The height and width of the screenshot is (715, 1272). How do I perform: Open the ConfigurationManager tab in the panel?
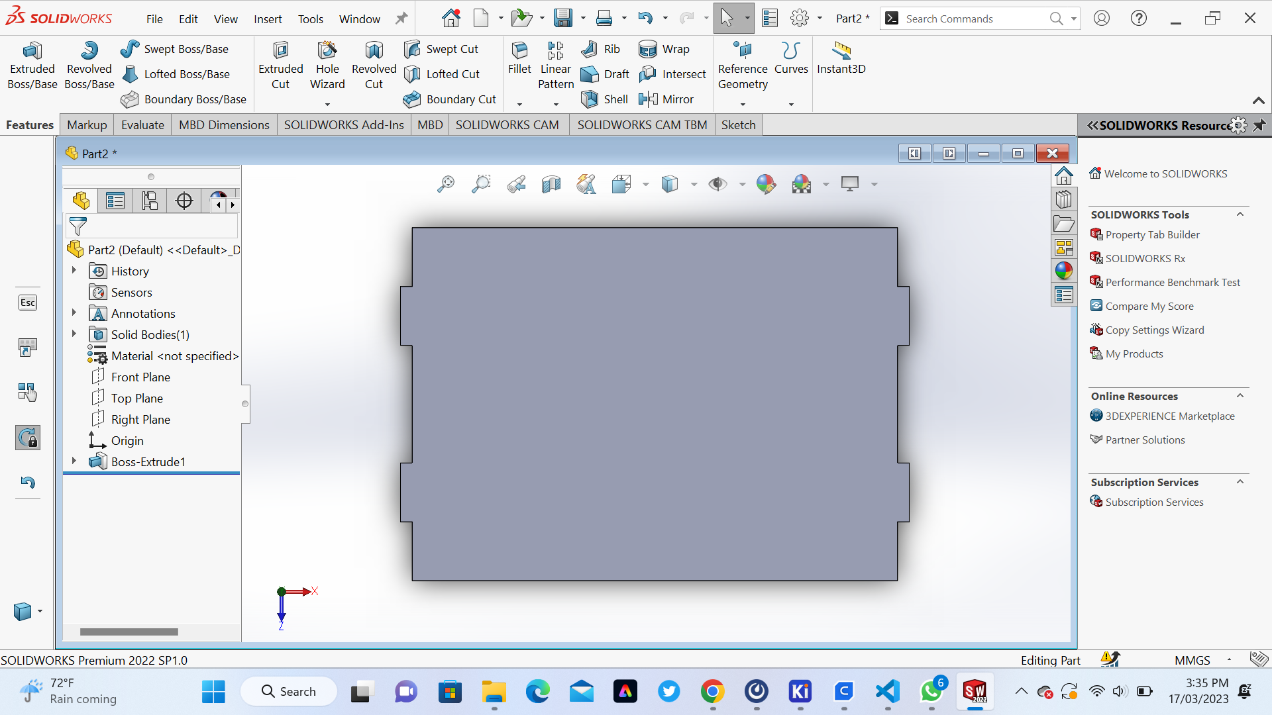[x=150, y=201]
